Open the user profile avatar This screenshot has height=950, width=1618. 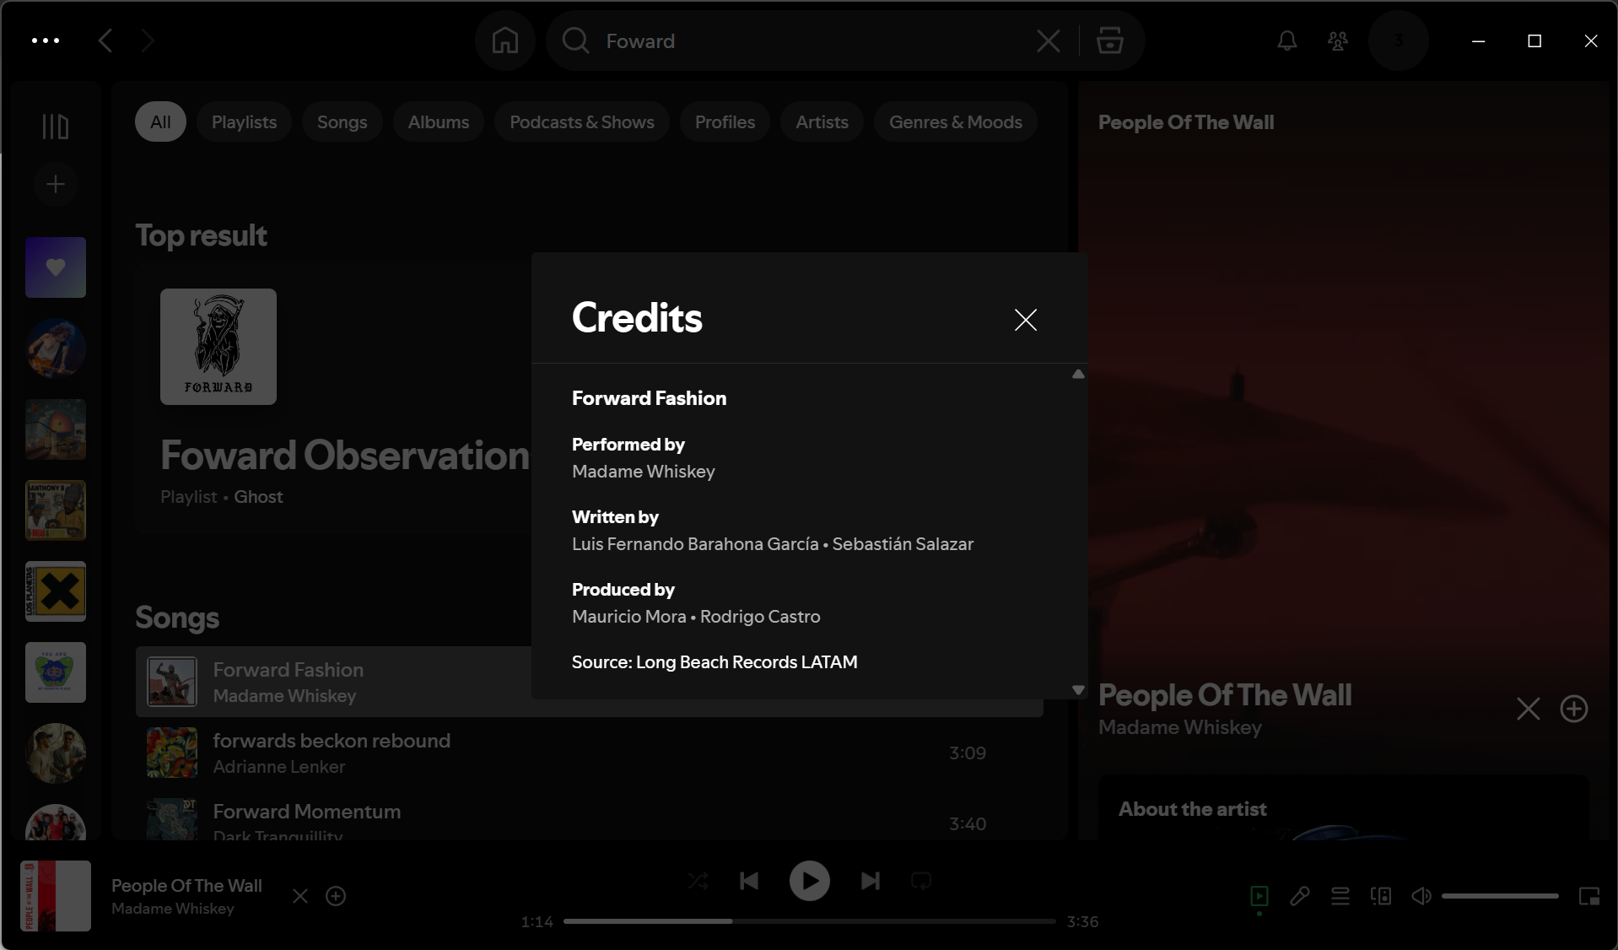pos(1399,40)
